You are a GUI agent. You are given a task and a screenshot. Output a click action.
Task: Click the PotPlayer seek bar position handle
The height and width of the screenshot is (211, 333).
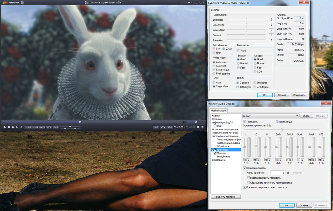80,122
